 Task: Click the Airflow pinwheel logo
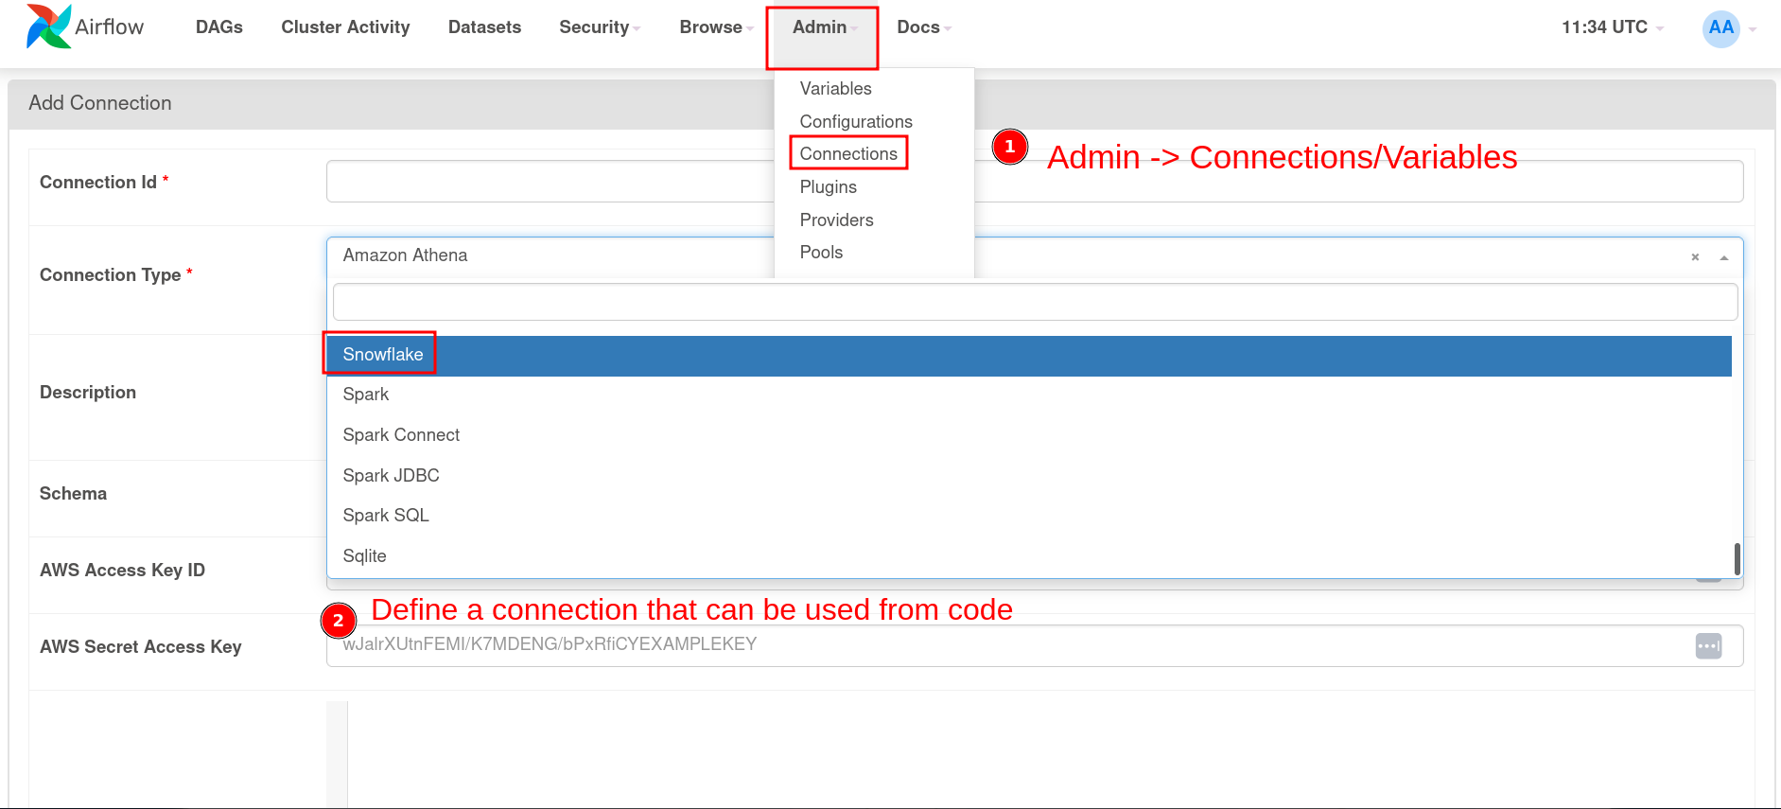coord(49,26)
